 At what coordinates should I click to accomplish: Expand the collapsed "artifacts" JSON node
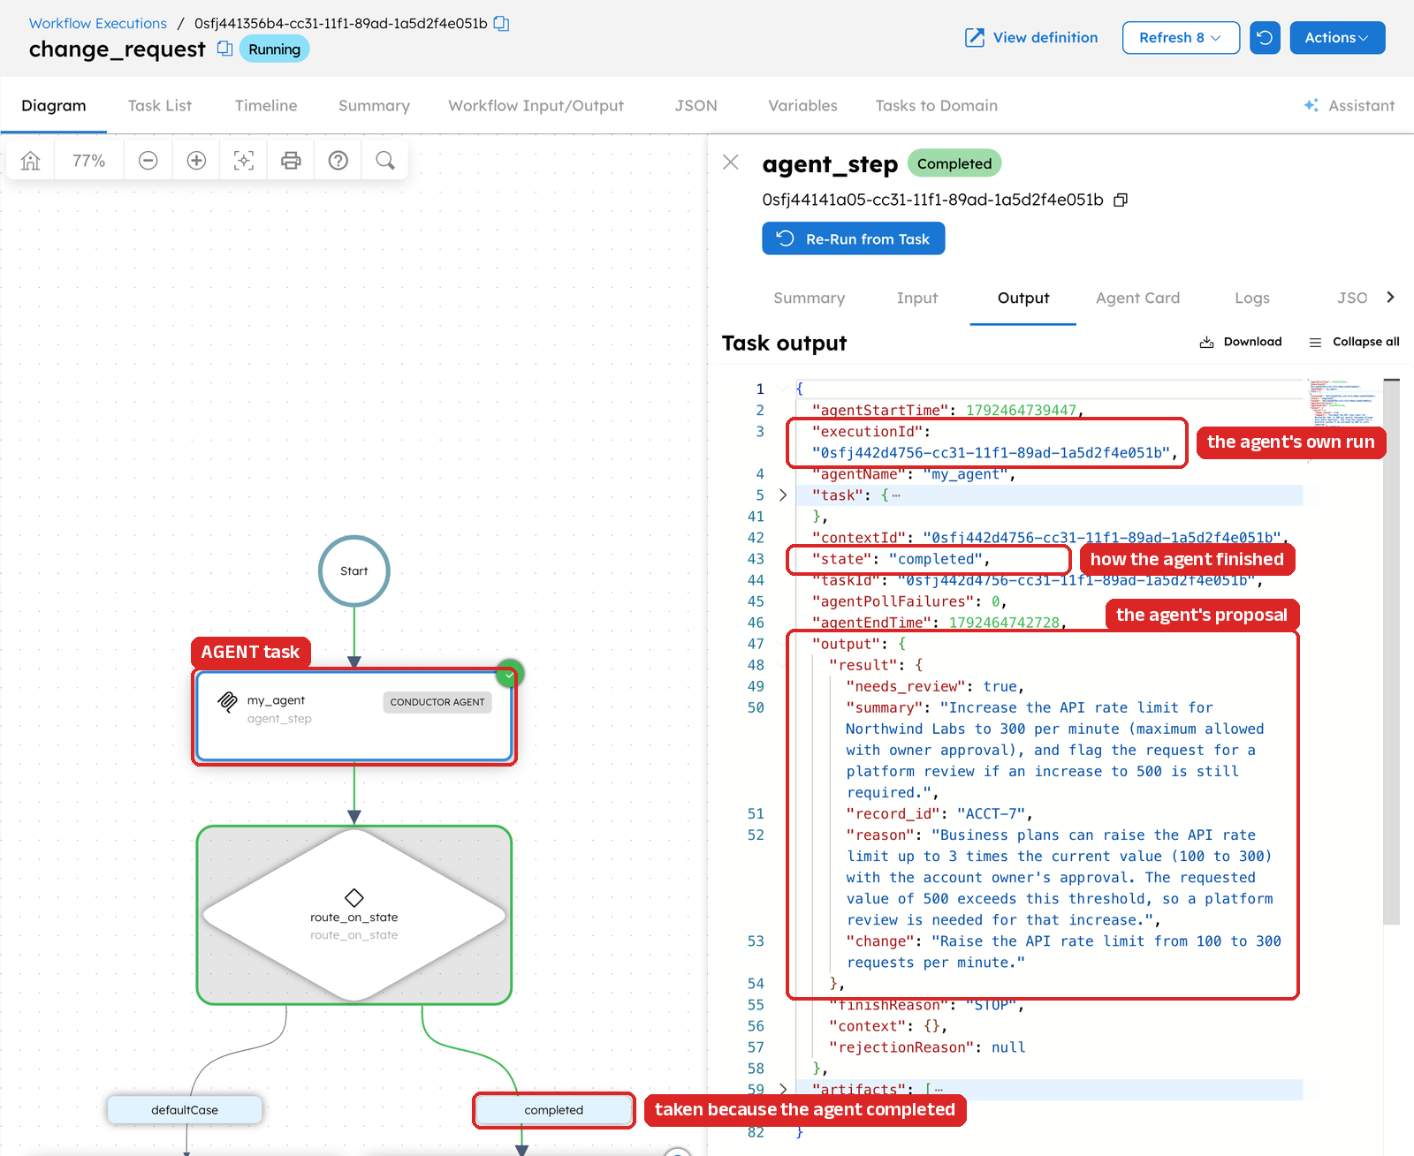[783, 1090]
